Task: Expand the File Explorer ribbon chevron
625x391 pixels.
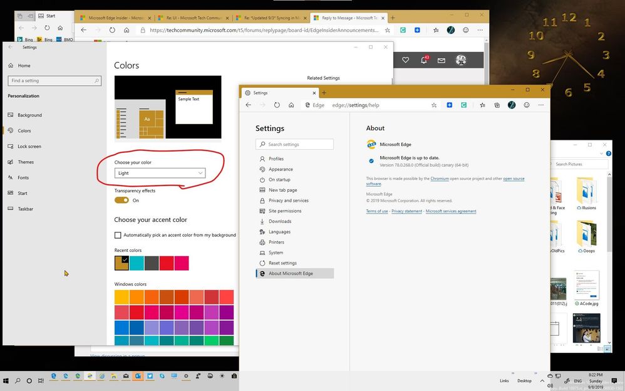Action: click(601, 154)
